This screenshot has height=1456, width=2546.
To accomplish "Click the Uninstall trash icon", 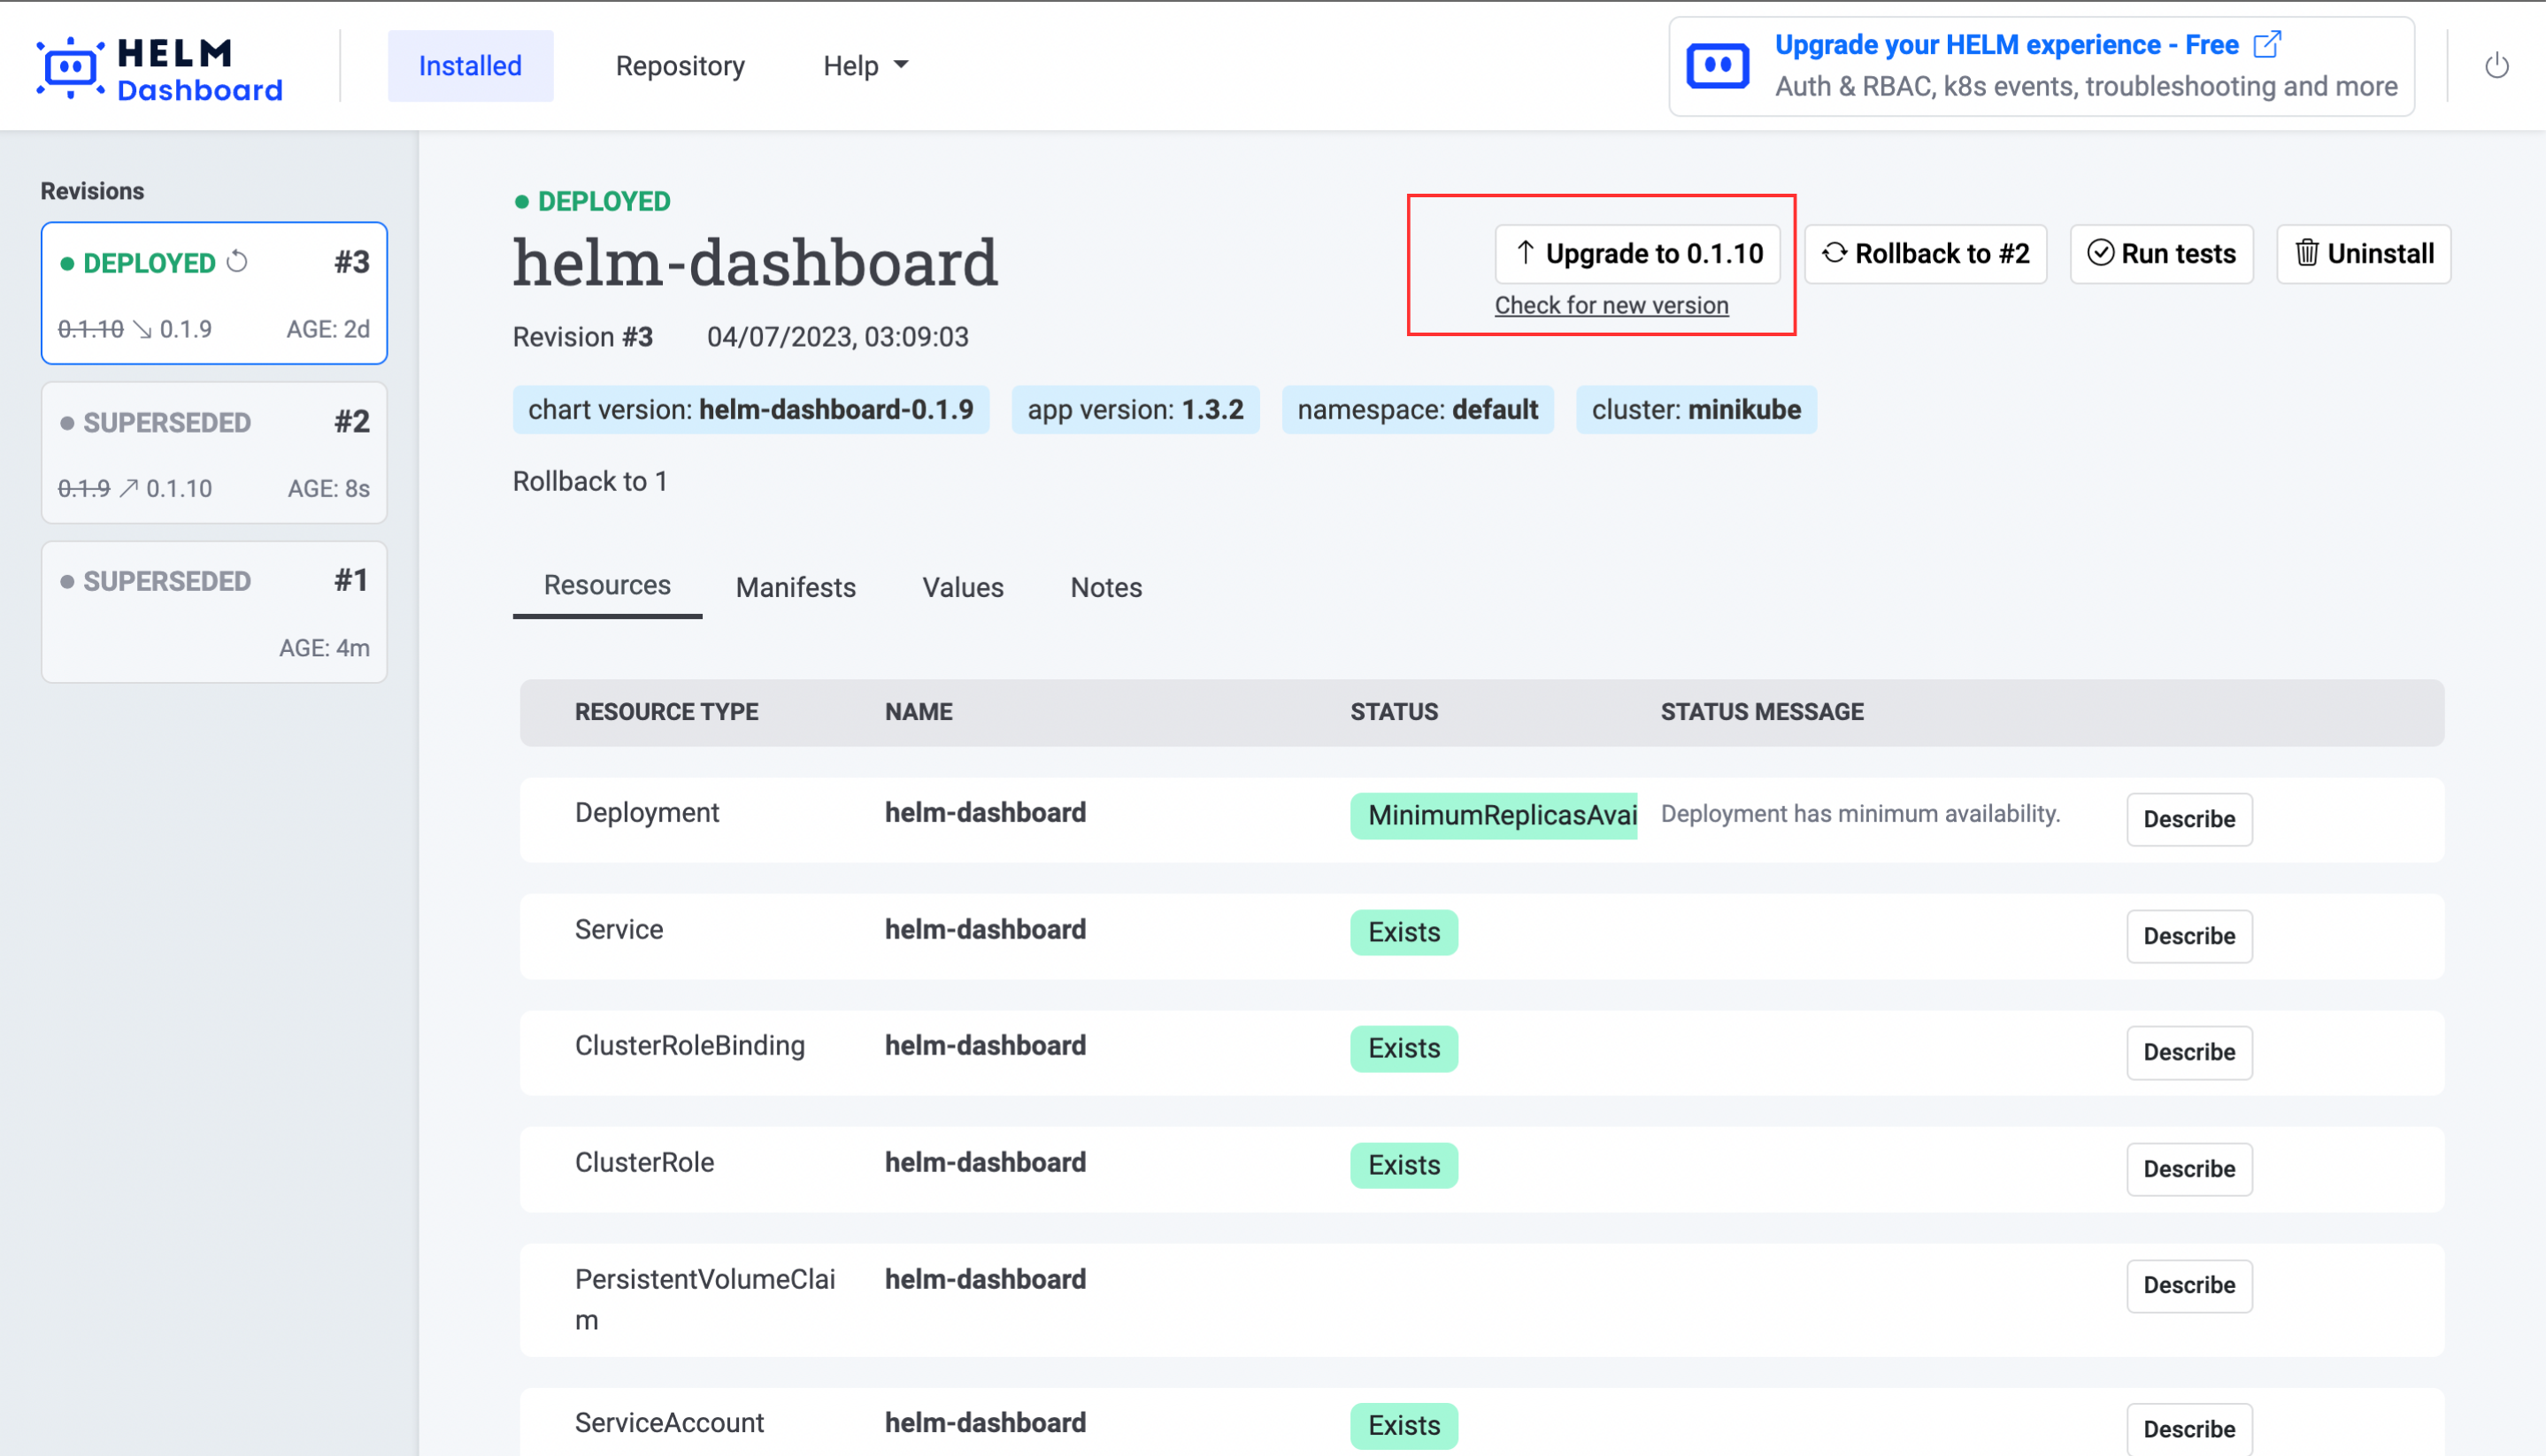I will coord(2306,252).
